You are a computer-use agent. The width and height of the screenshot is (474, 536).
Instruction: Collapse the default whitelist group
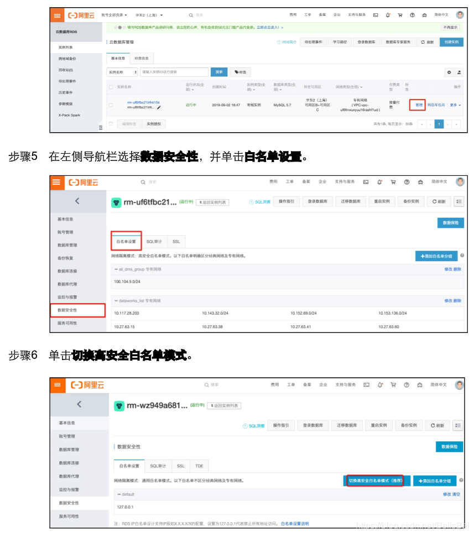[x=119, y=495]
